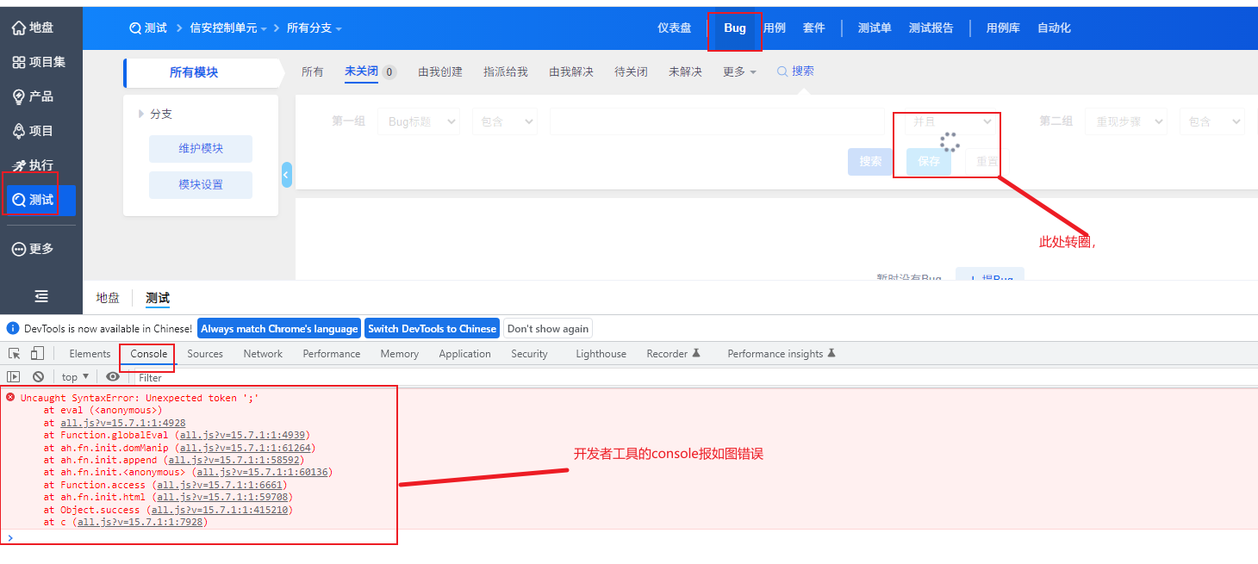1258x564 pixels.
Task: Click the DevTools inspect element icon
Action: pyautogui.click(x=15, y=353)
